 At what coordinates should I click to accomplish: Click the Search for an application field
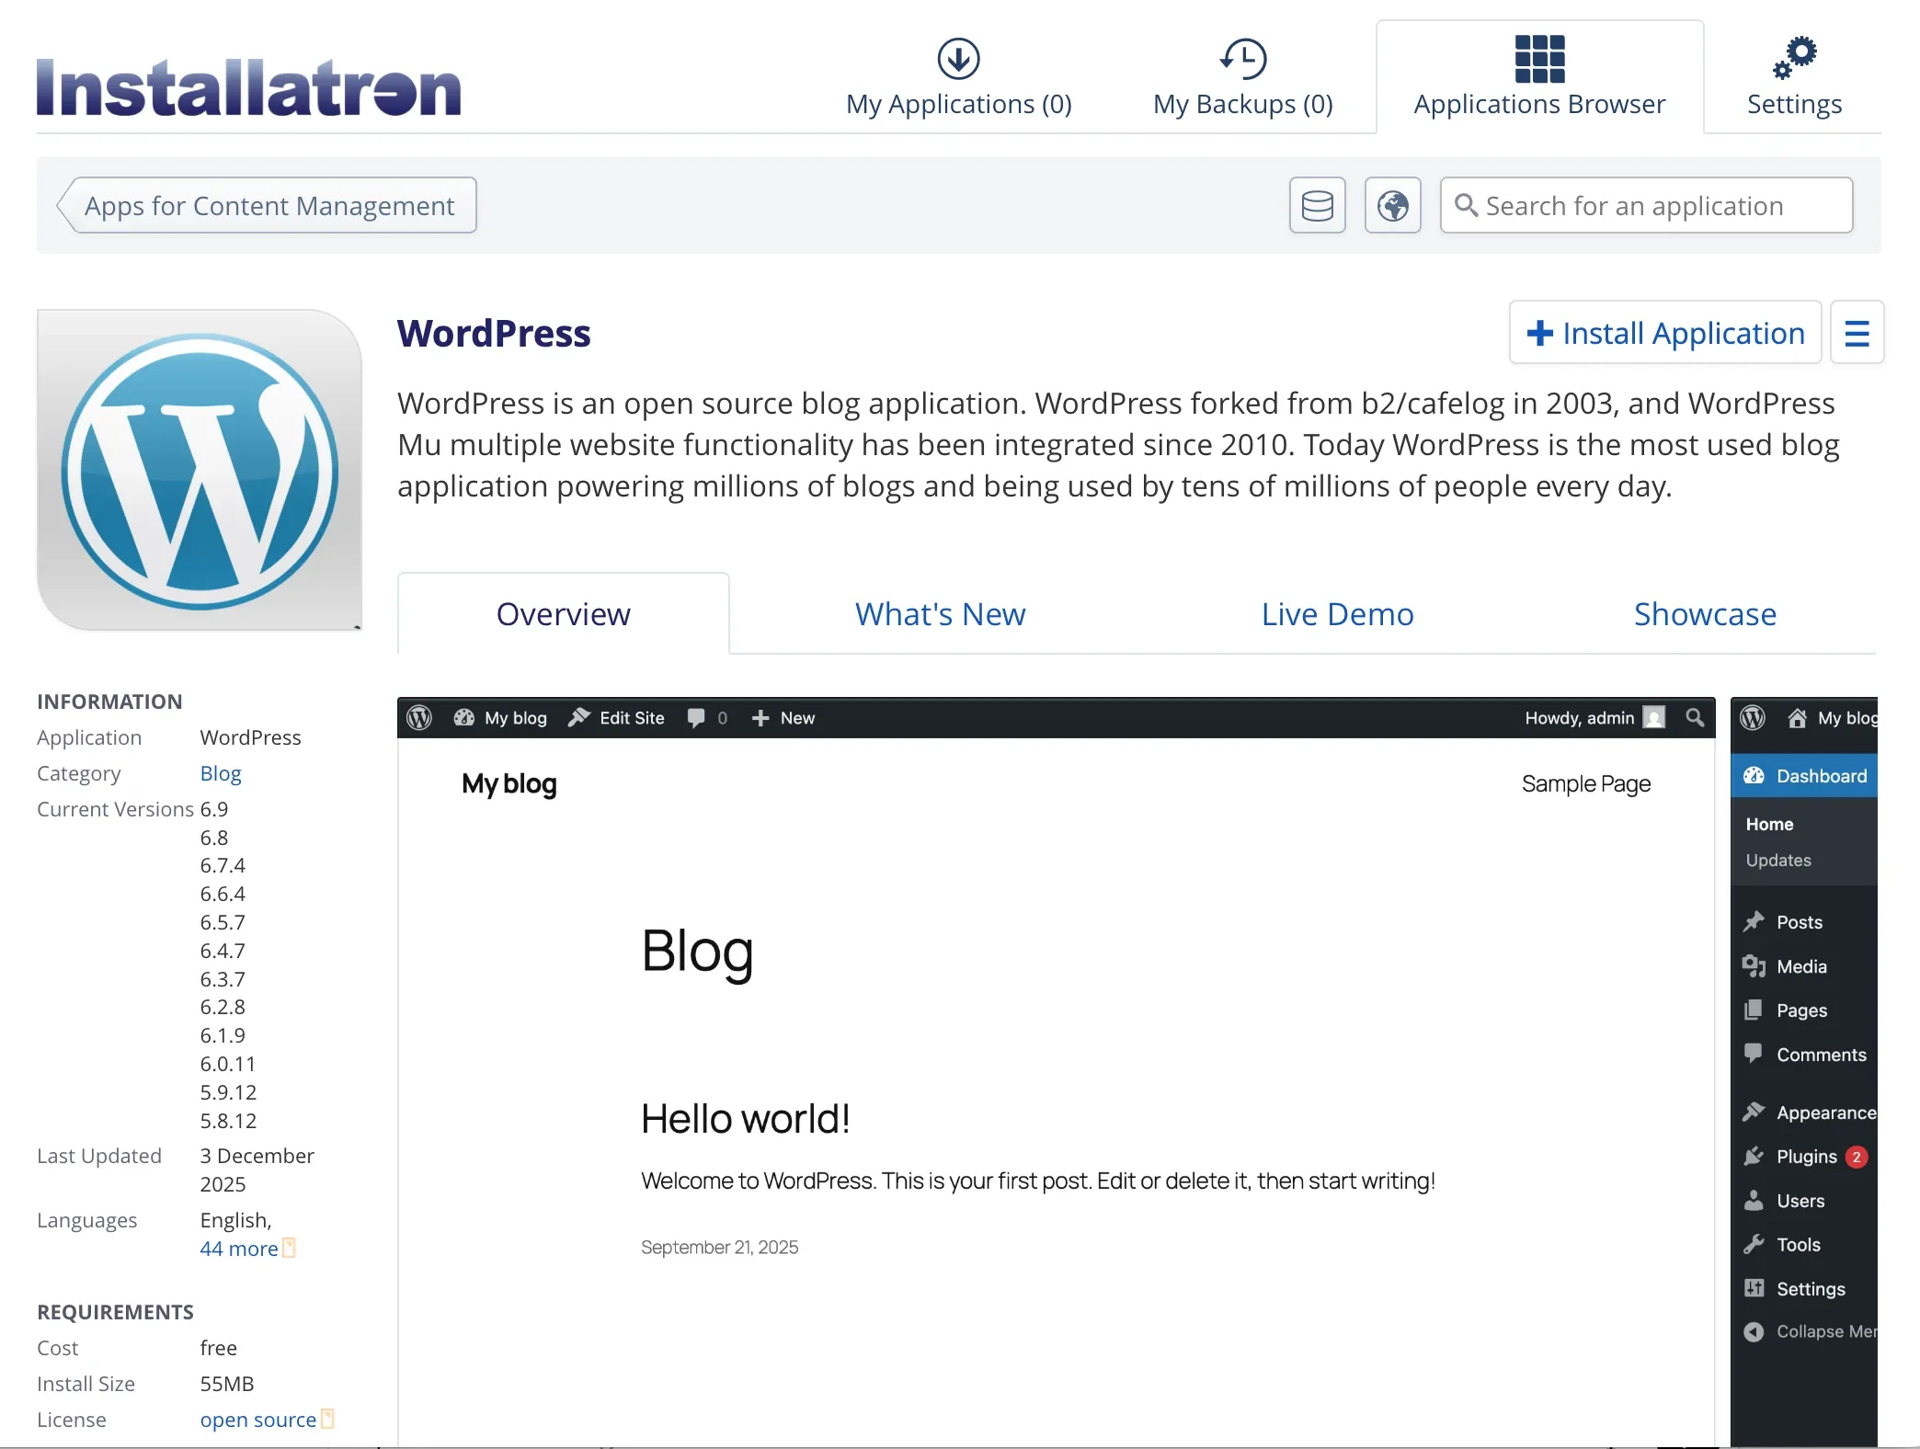(1646, 205)
